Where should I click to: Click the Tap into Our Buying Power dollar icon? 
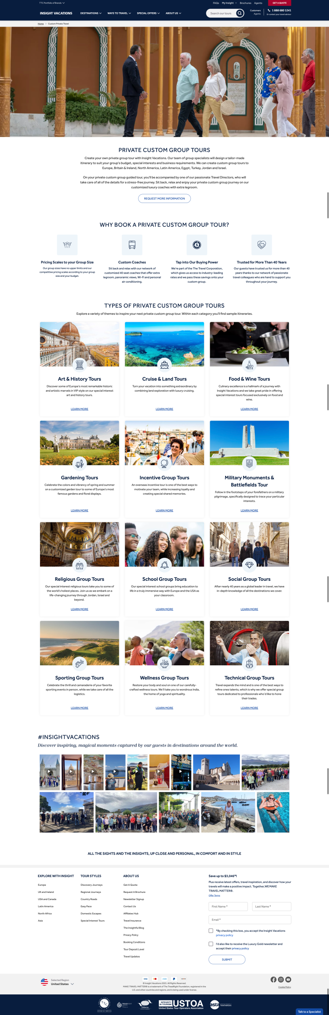point(197,245)
